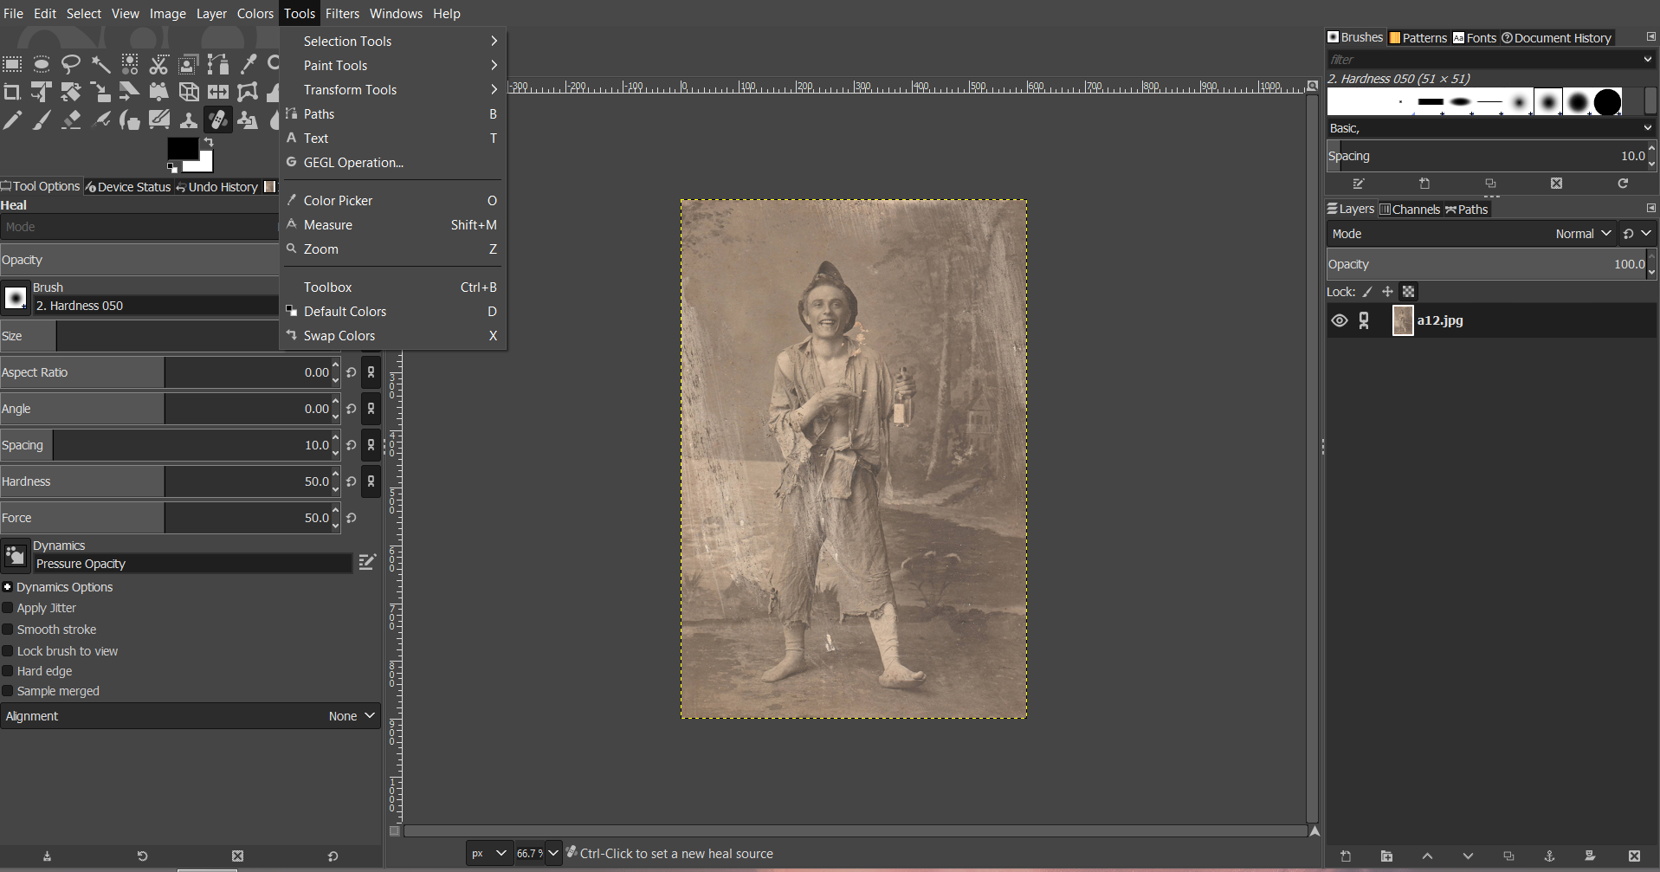Open the layer Mode dropdown
Image resolution: width=1660 pixels, height=872 pixels.
(1580, 233)
